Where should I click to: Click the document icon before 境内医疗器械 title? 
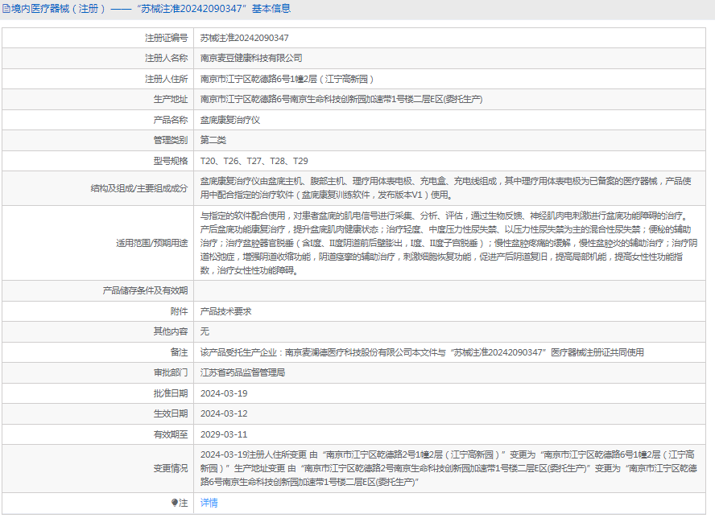point(6,9)
